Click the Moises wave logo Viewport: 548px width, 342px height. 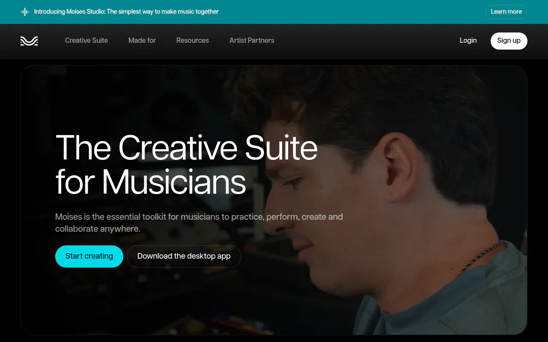click(x=29, y=41)
